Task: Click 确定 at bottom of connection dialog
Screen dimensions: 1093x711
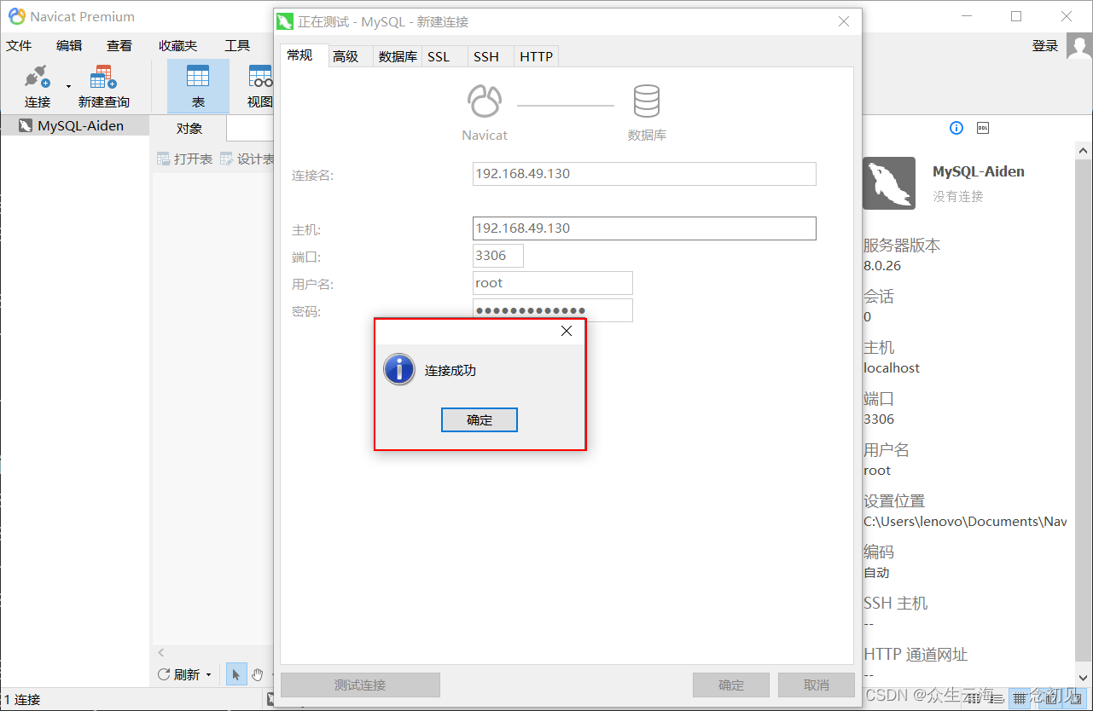Action: [x=731, y=685]
